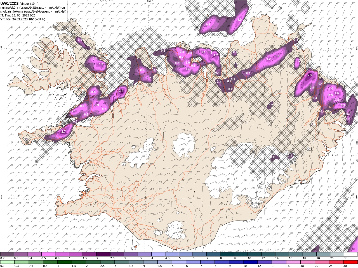Image resolution: width=358 pixels, height=268 pixels.
Task: Select the lower legend swatch labeled 3
Action: pos(122,262)
